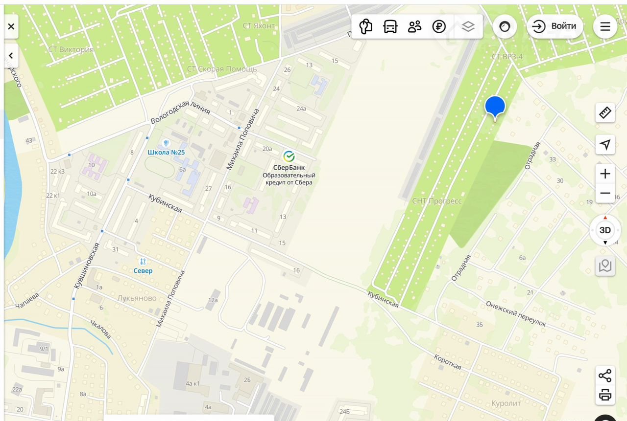Click the round Alice assistant icon
The width and height of the screenshot is (627, 421).
(505, 26)
